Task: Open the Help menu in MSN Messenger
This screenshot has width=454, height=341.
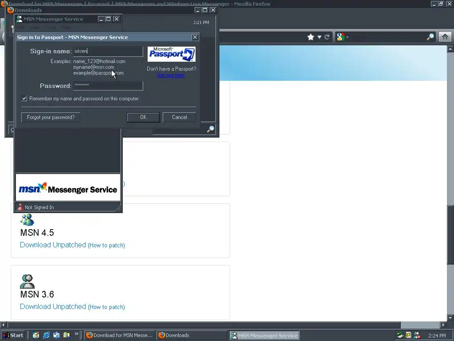Action: 66,27
